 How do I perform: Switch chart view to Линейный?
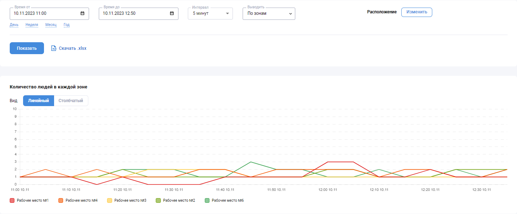pyautogui.click(x=39, y=101)
